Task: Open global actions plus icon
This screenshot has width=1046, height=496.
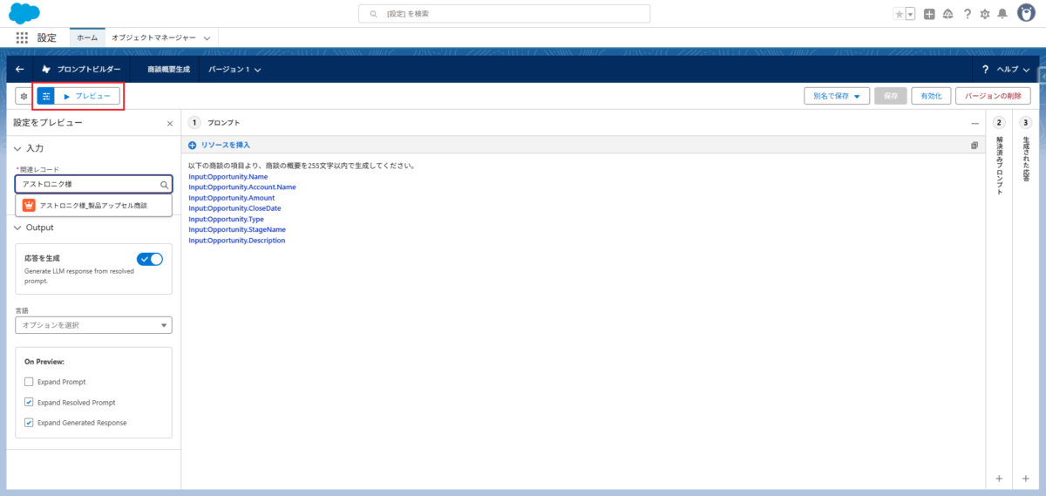Action: [x=930, y=14]
